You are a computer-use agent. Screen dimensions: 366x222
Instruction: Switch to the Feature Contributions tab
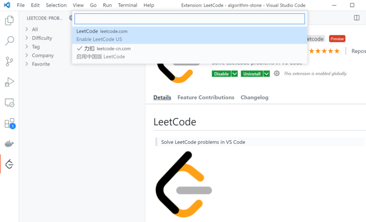206,97
